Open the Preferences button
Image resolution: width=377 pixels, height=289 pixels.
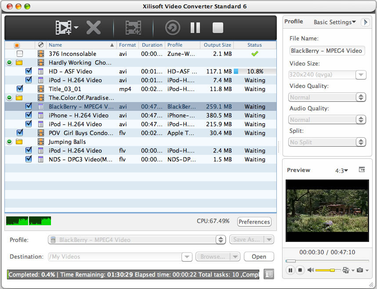click(254, 222)
